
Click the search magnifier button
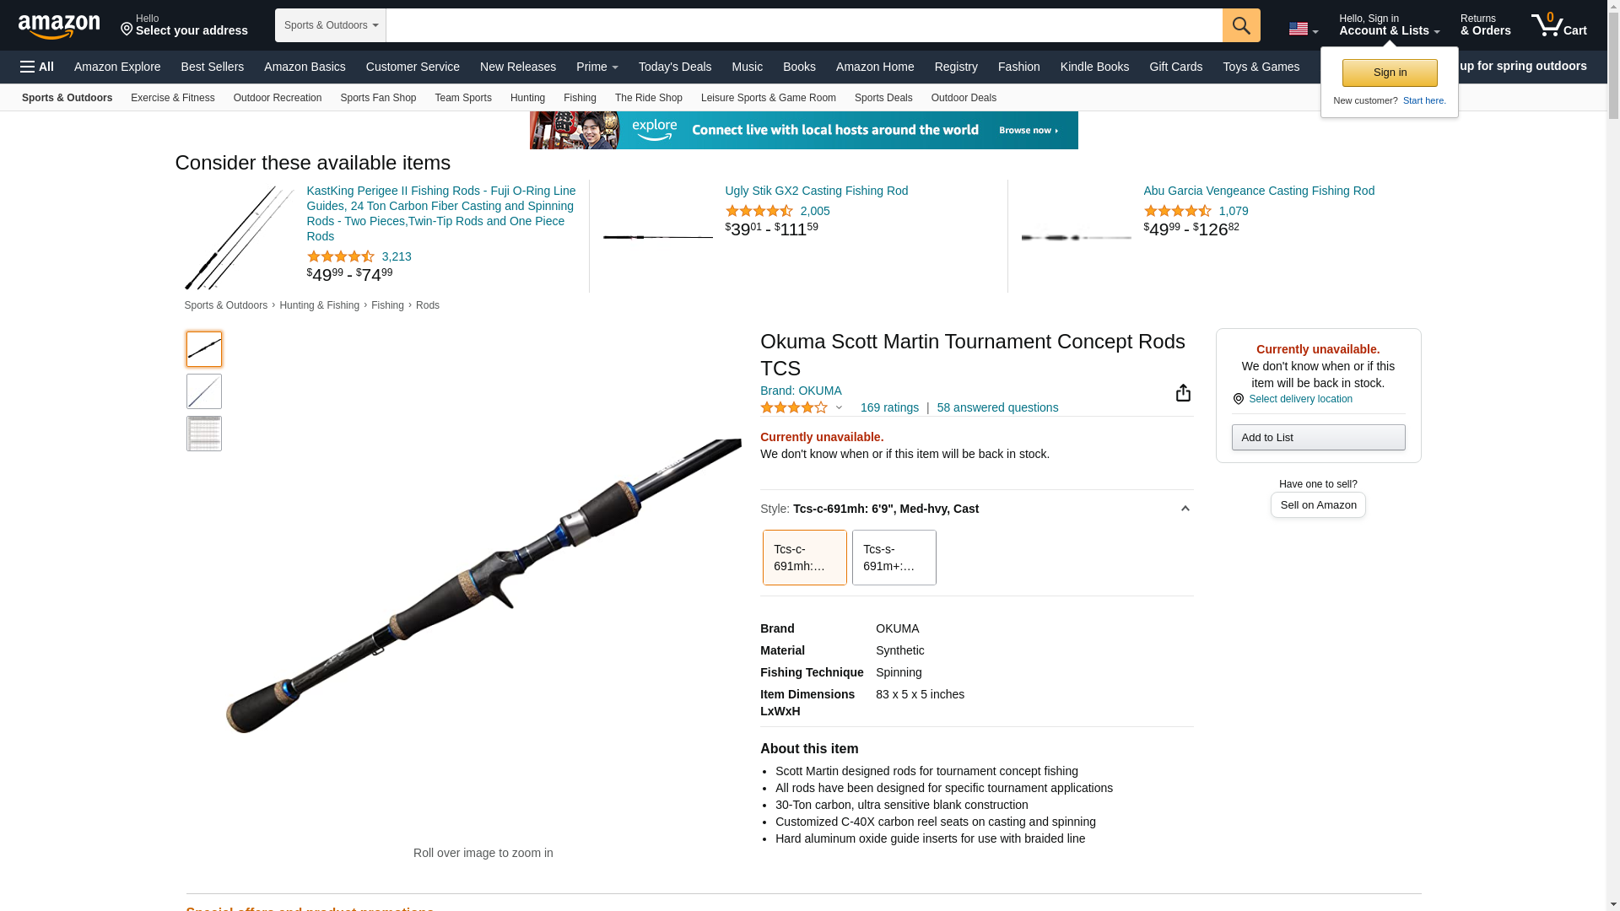[1241, 25]
